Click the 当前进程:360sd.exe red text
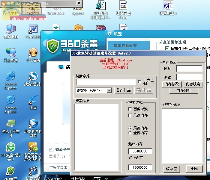The width and height of the screenshot is (210, 180). (115, 60)
